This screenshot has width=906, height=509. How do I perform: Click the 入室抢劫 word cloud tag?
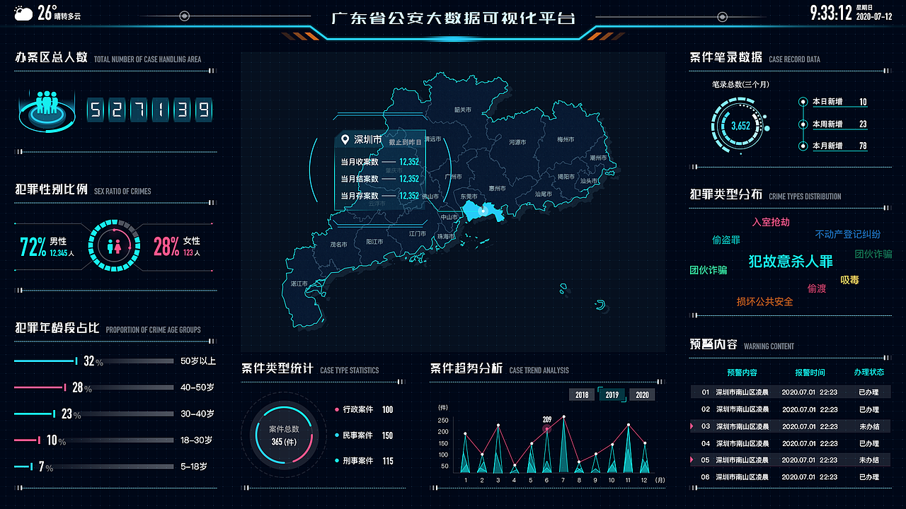[771, 222]
